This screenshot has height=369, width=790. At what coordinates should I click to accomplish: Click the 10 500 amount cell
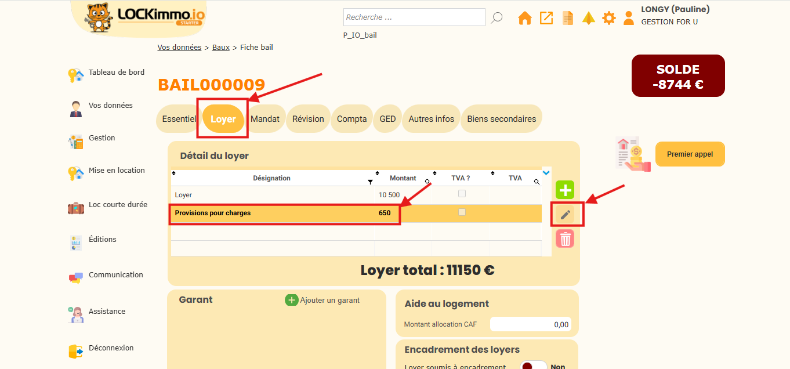point(389,195)
